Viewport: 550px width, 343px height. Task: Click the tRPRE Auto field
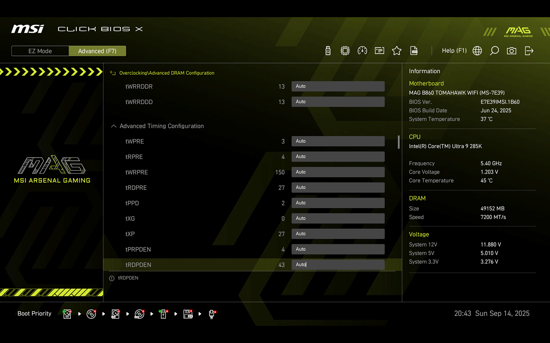tap(338, 157)
